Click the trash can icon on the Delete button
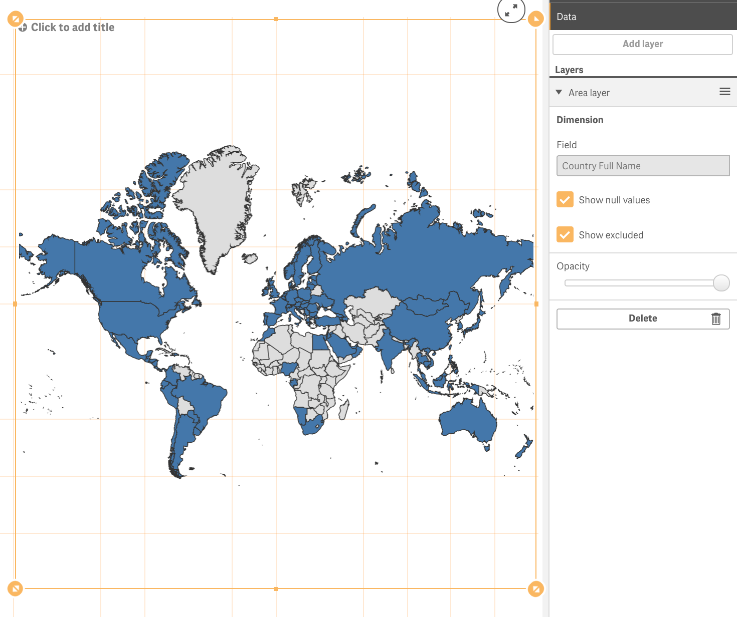Image resolution: width=737 pixels, height=617 pixels. [x=715, y=319]
